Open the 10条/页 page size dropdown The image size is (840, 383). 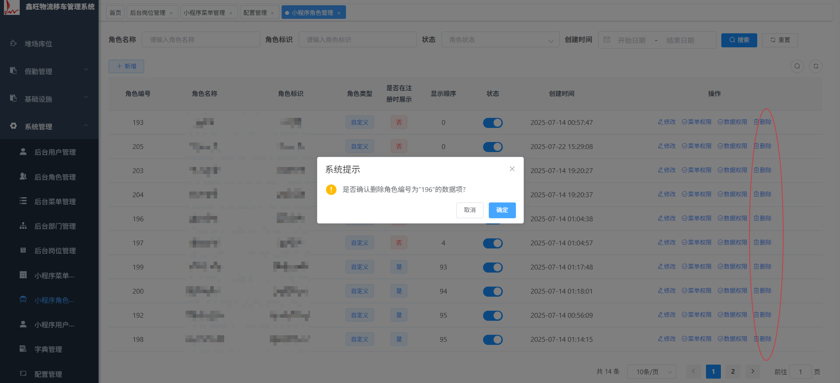(652, 372)
